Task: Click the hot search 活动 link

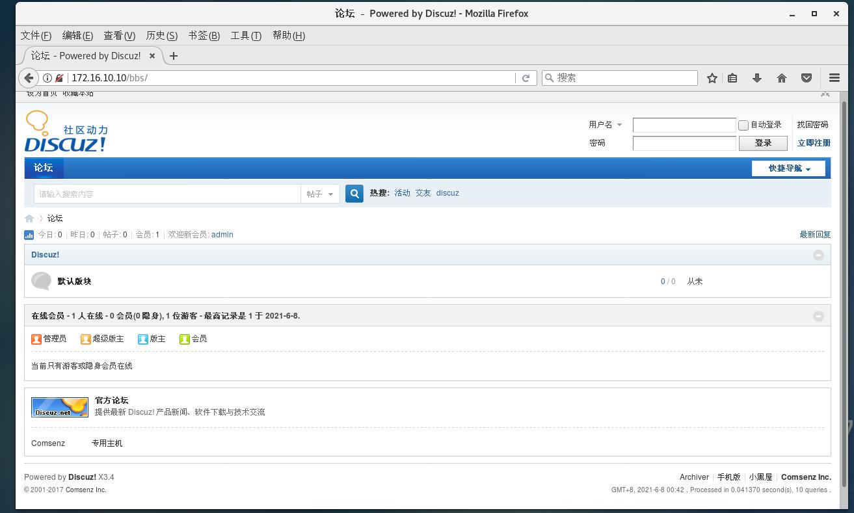Action: pos(402,193)
